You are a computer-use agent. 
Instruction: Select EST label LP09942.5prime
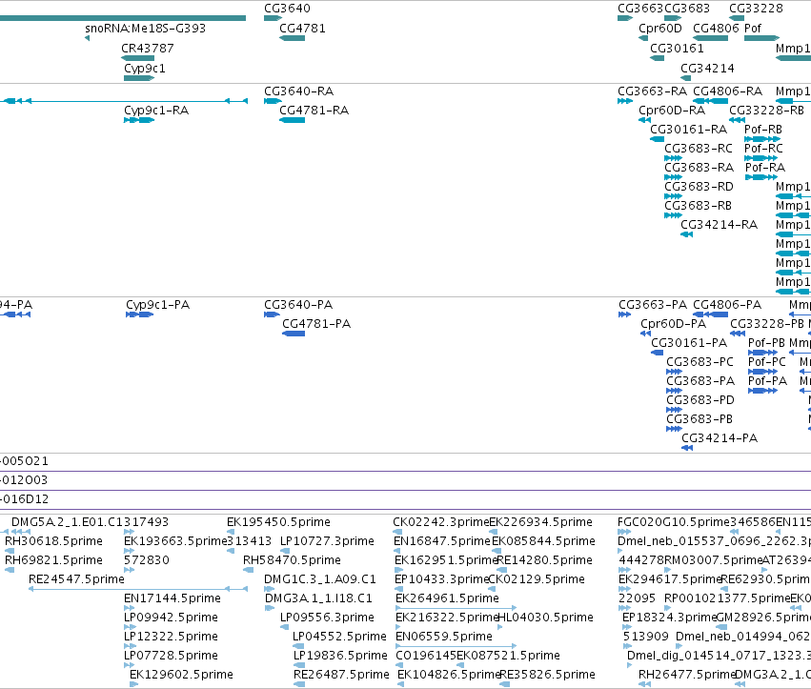tap(171, 618)
